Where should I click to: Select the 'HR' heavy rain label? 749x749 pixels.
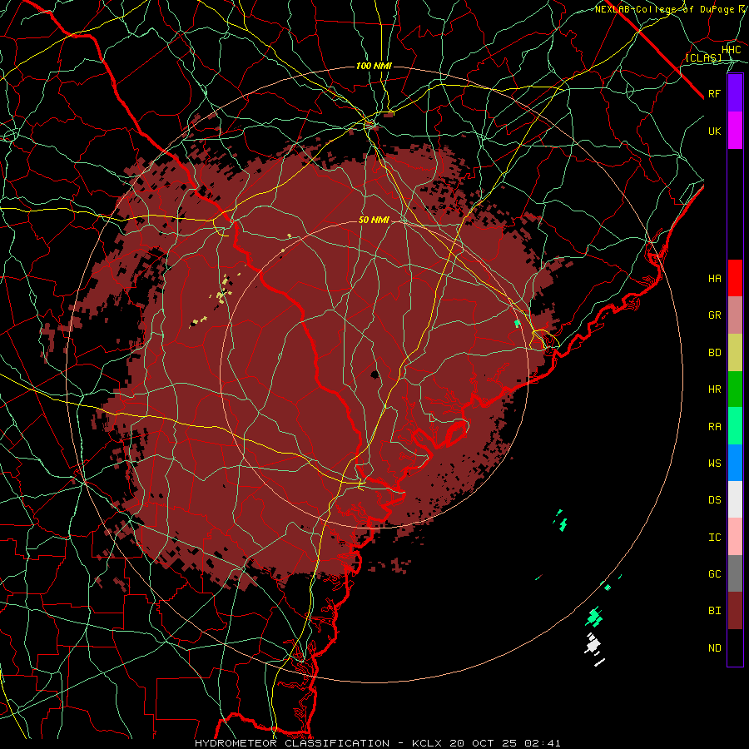coord(715,389)
